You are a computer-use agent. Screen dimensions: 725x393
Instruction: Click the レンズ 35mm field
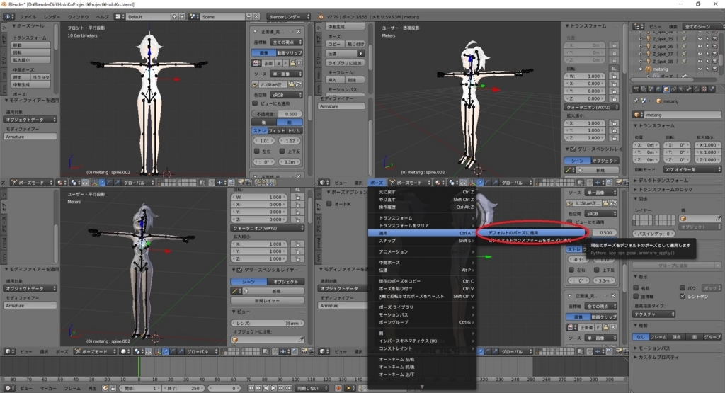(x=267, y=324)
